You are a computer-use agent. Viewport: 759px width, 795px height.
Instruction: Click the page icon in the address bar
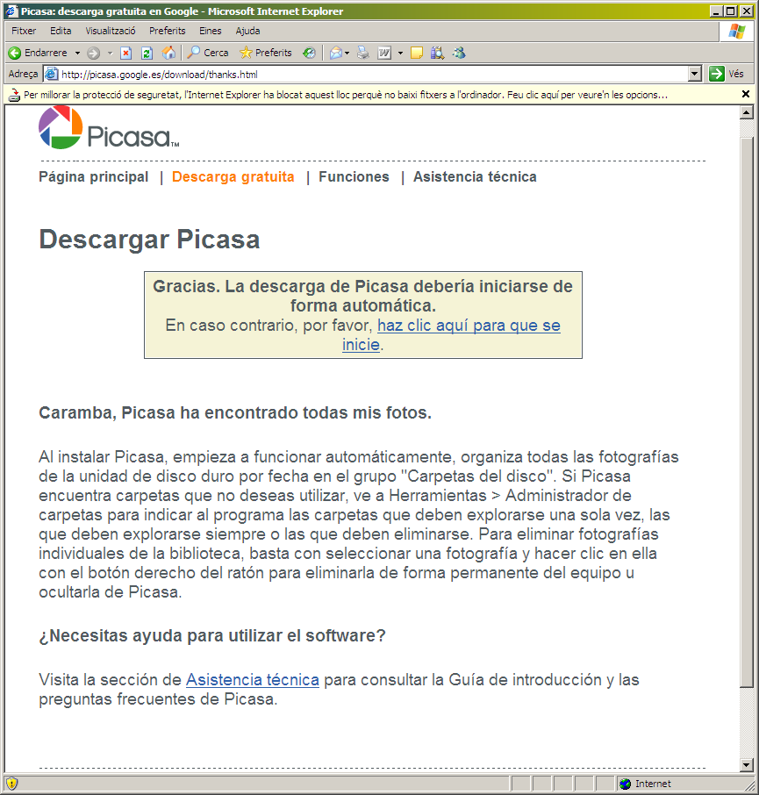(51, 75)
